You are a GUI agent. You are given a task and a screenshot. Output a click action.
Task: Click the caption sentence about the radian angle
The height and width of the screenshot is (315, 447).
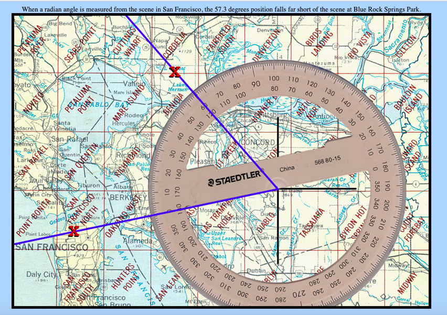(x=221, y=9)
